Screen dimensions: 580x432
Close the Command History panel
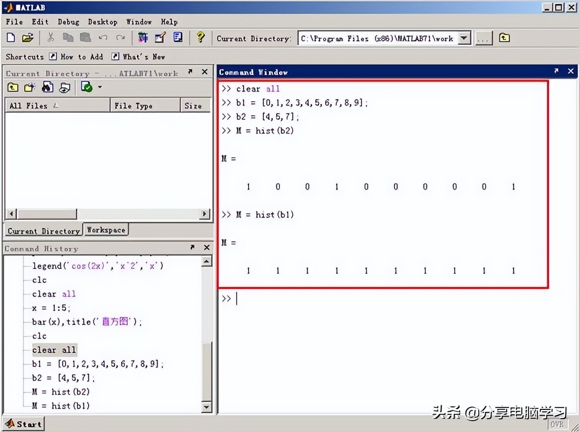point(207,247)
